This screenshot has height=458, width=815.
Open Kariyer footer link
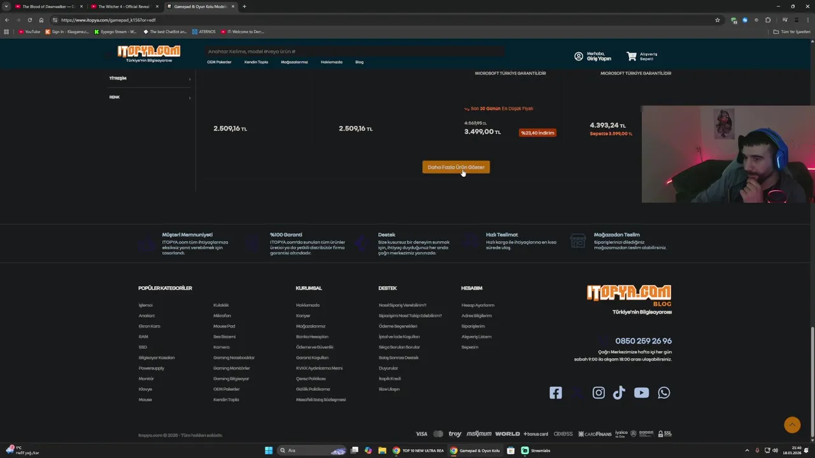(303, 316)
